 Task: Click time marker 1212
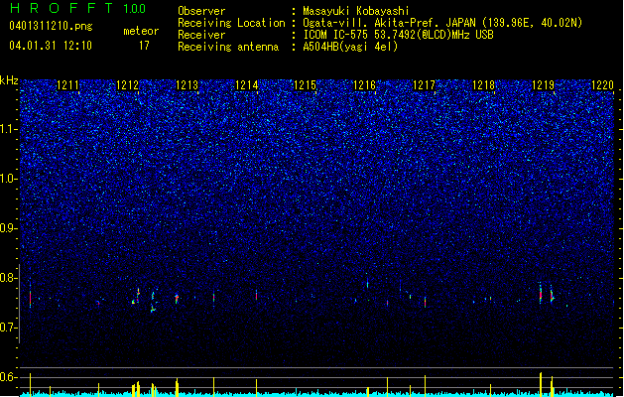[x=127, y=85]
